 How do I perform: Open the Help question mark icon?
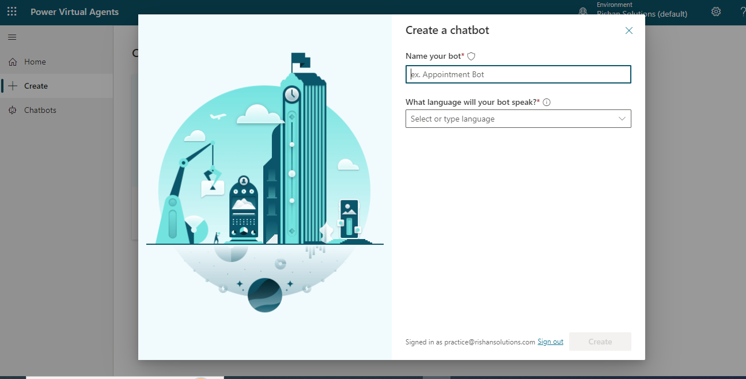tap(742, 12)
